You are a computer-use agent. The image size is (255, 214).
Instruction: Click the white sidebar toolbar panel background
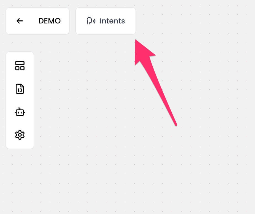[20, 100]
